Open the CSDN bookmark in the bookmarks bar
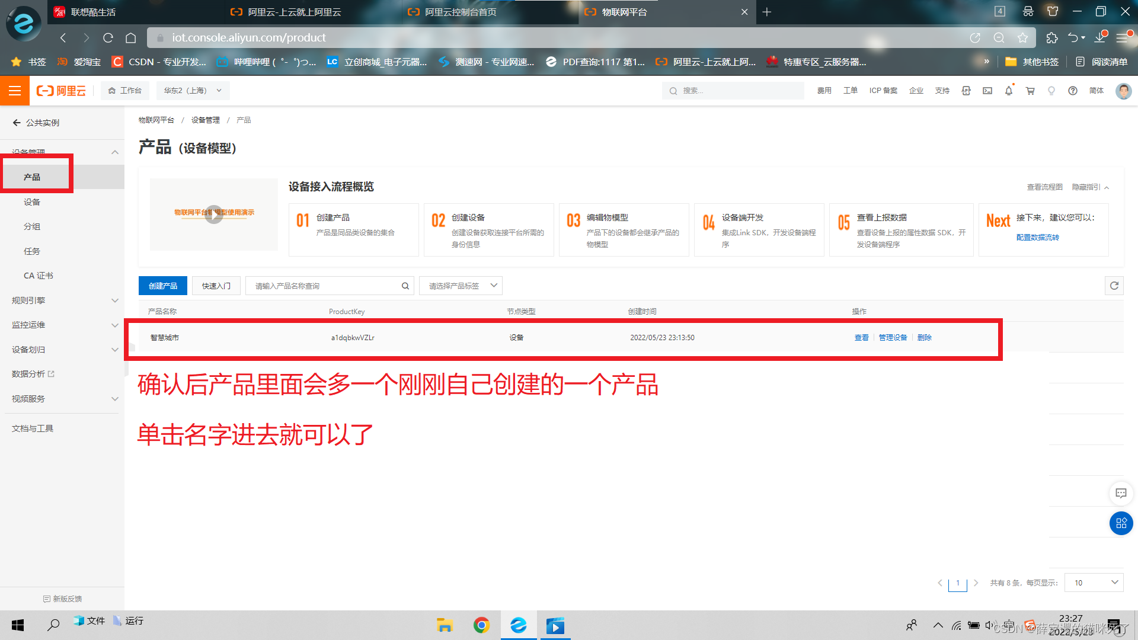Screen dimensions: 1138x640 (159, 62)
